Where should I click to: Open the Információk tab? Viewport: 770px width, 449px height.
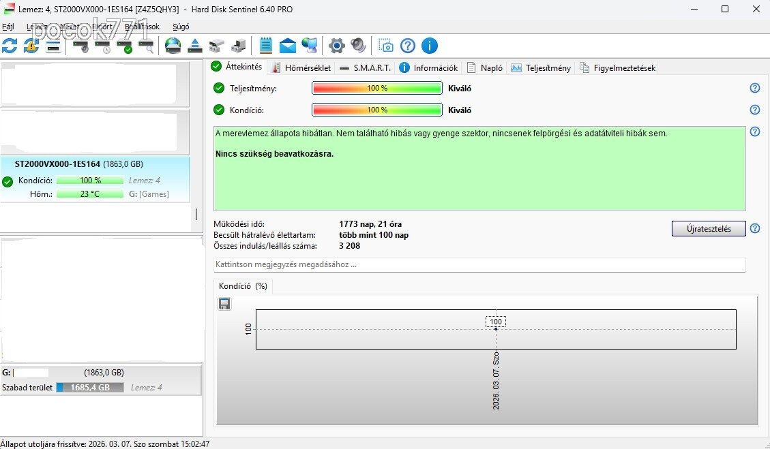pyautogui.click(x=428, y=68)
